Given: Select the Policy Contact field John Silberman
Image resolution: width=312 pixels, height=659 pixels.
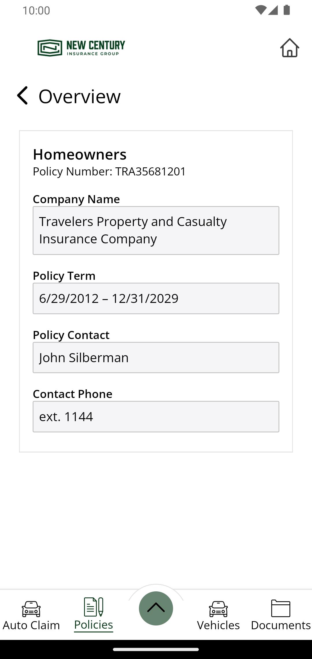Looking at the screenshot, I should [x=156, y=358].
